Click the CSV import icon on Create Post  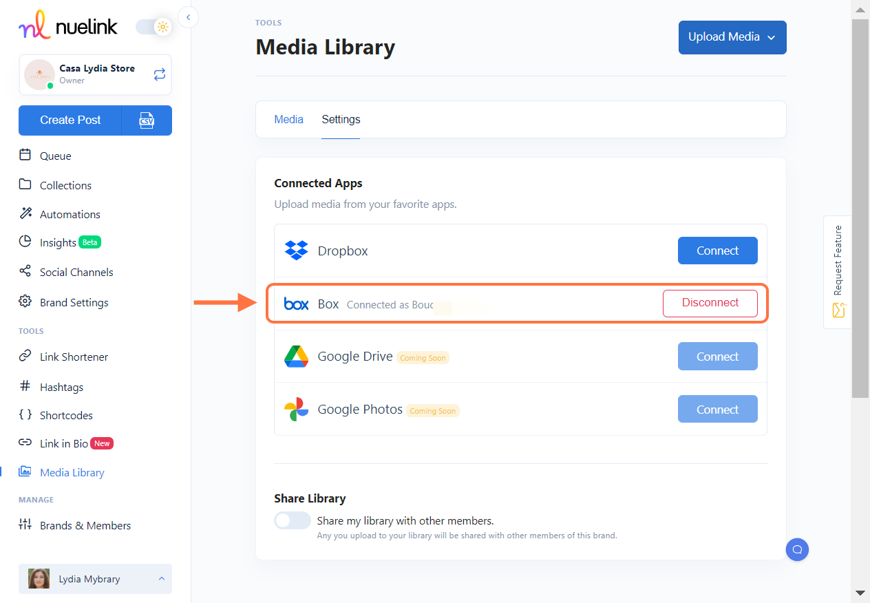(x=147, y=120)
